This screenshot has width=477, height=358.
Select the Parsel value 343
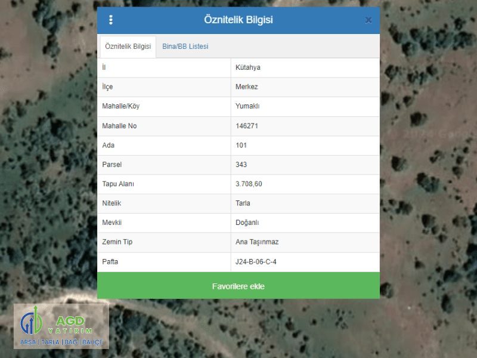pyautogui.click(x=241, y=165)
